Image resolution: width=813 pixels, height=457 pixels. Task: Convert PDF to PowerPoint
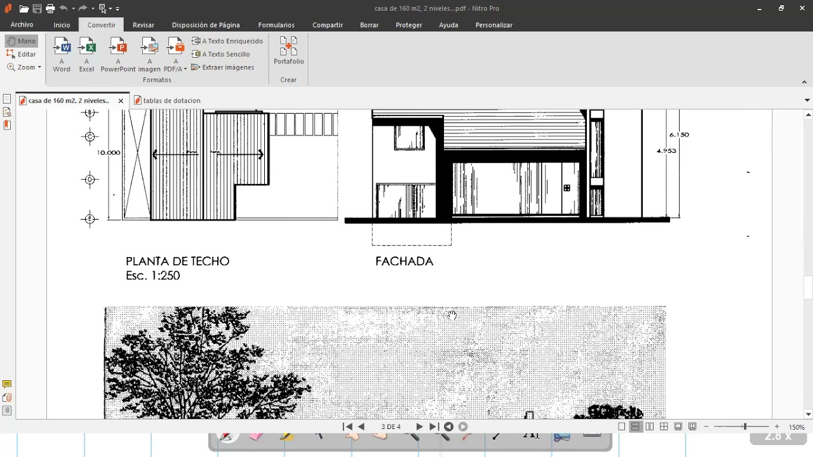(x=118, y=55)
